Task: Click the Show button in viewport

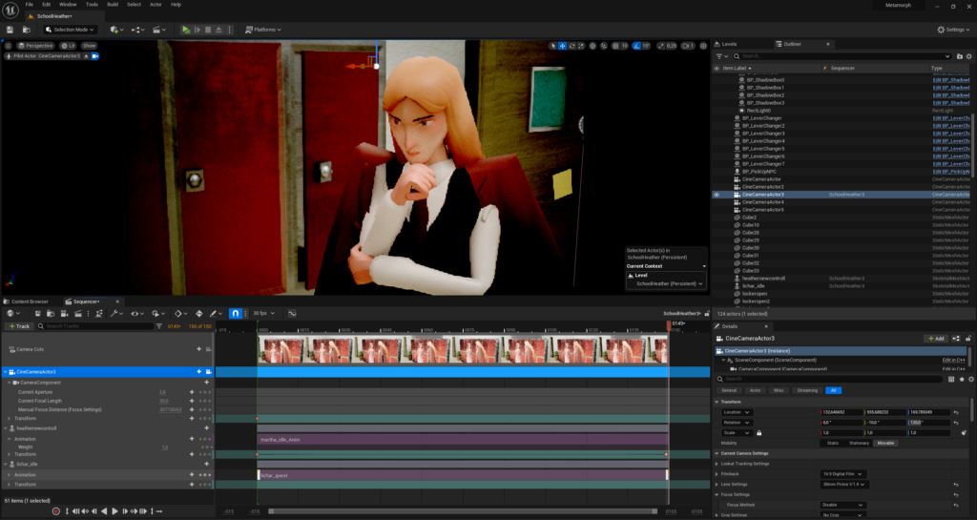Action: click(89, 46)
